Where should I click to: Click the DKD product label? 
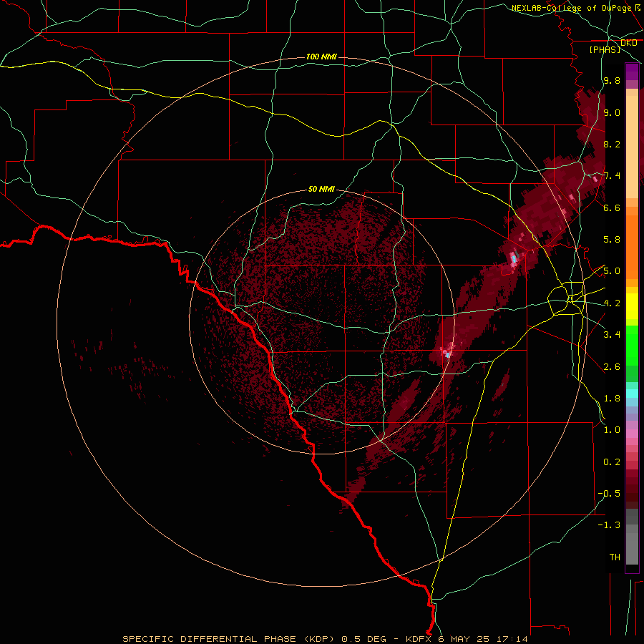pos(628,43)
